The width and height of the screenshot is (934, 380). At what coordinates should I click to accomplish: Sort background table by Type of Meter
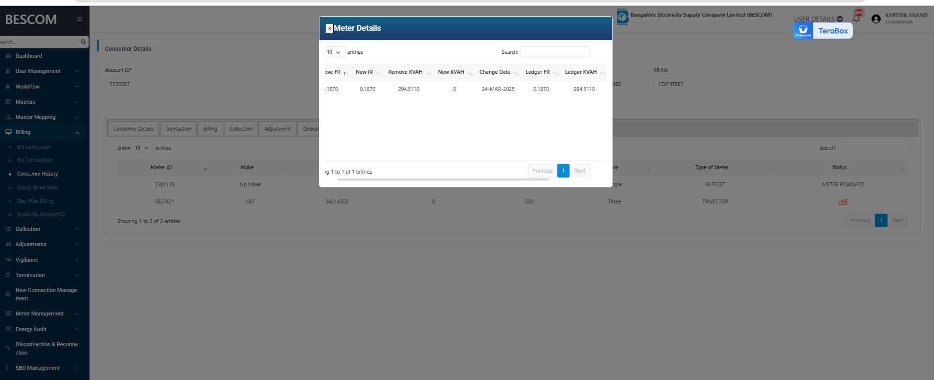coord(715,167)
